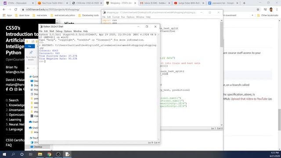The height and width of the screenshot is (158, 281).
Task: Close the Shopping - CS50's browser tab
Action: (135, 3)
